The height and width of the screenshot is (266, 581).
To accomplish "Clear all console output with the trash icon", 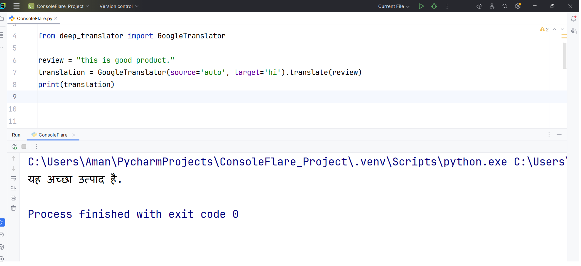I will point(13,208).
